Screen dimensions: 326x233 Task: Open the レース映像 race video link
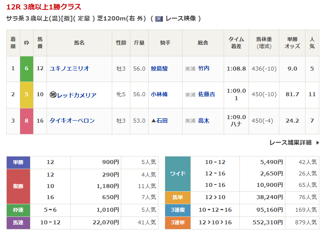coord(180,19)
